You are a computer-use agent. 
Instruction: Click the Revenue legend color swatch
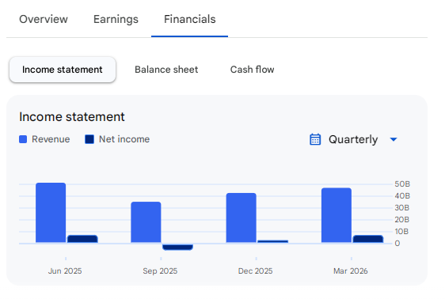(23, 139)
